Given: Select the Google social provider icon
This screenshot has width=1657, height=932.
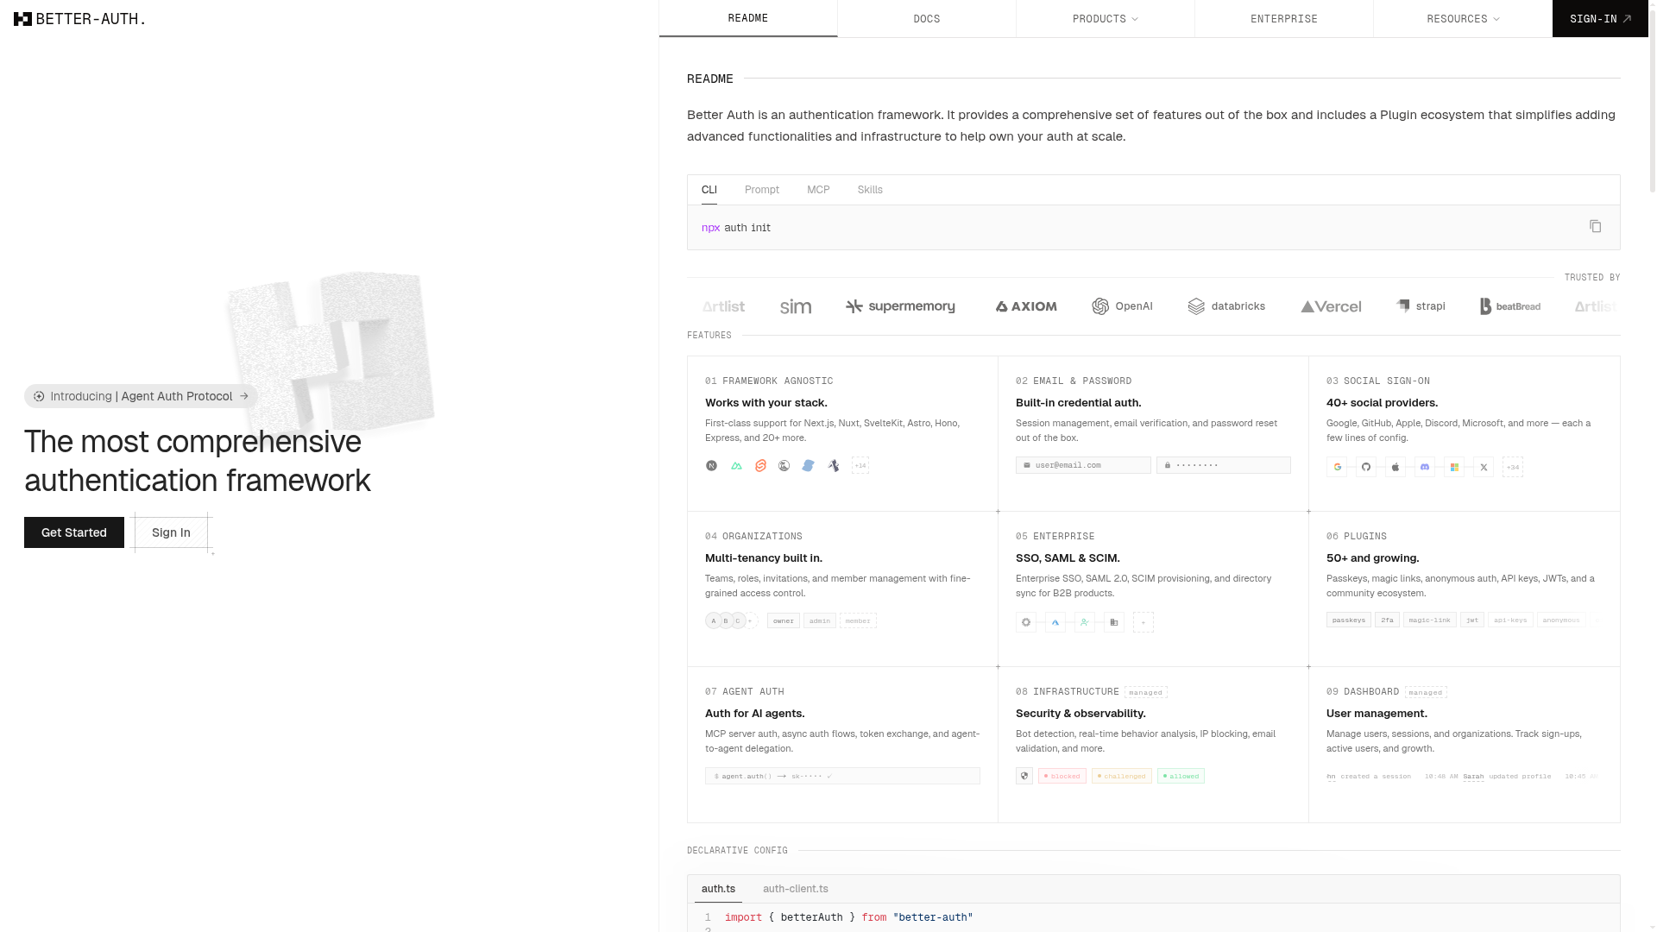Looking at the screenshot, I should [x=1339, y=467].
